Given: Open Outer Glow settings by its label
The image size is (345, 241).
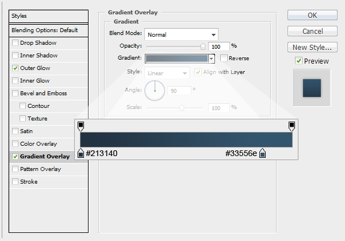Looking at the screenshot, I should (x=35, y=68).
